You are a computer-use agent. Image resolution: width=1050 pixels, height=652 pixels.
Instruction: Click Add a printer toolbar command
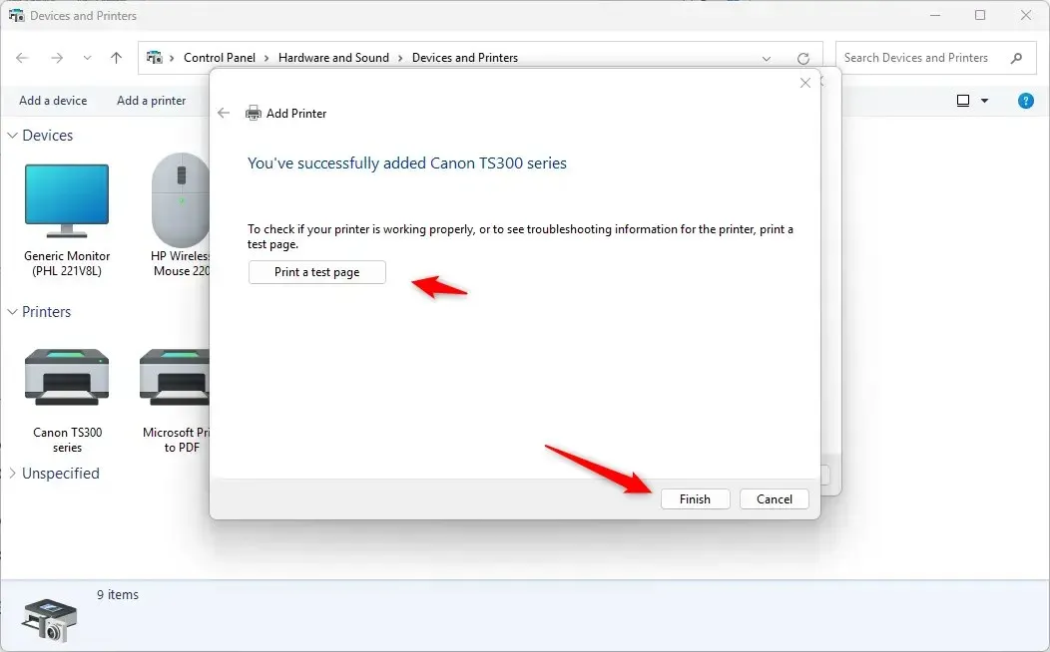click(152, 101)
